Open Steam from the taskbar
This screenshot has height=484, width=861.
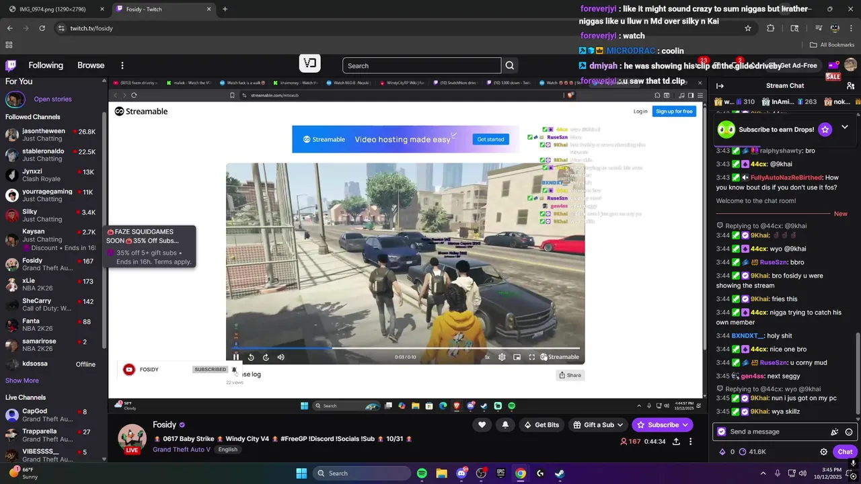[x=560, y=473]
